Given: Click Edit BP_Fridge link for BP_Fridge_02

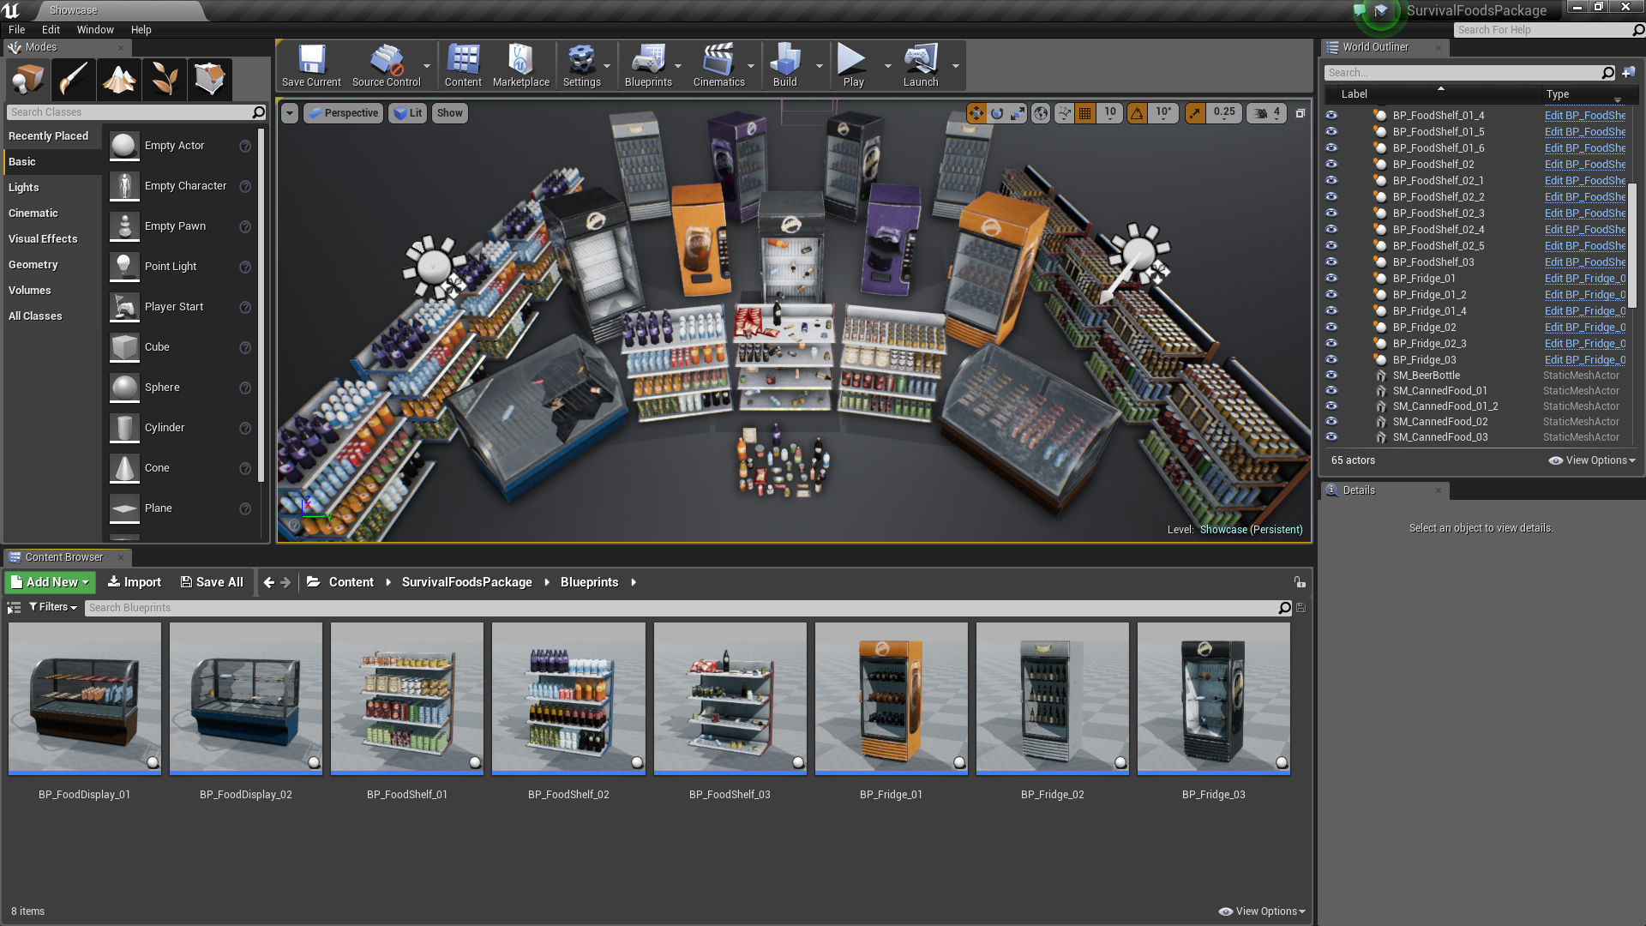Looking at the screenshot, I should (1584, 327).
